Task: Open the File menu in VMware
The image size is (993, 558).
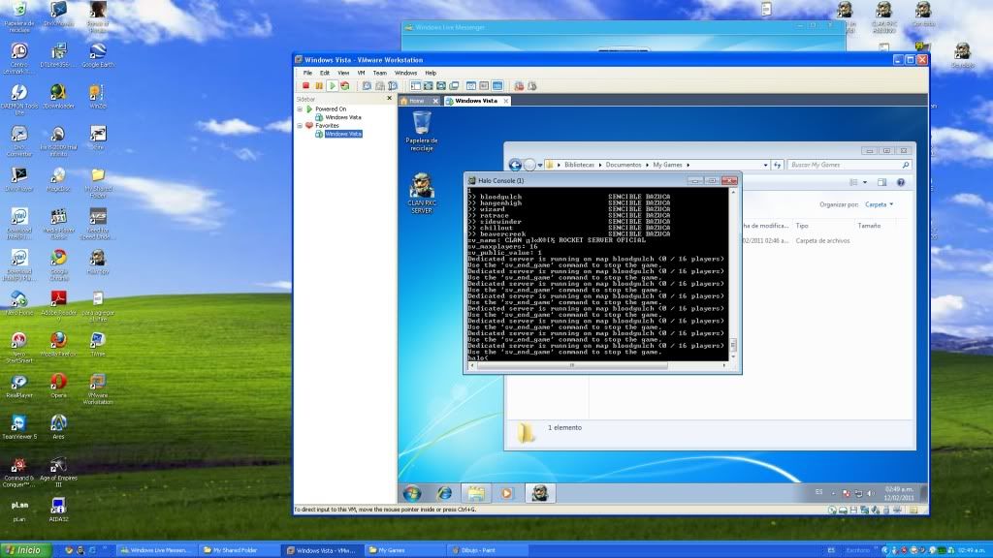Action: pos(307,74)
